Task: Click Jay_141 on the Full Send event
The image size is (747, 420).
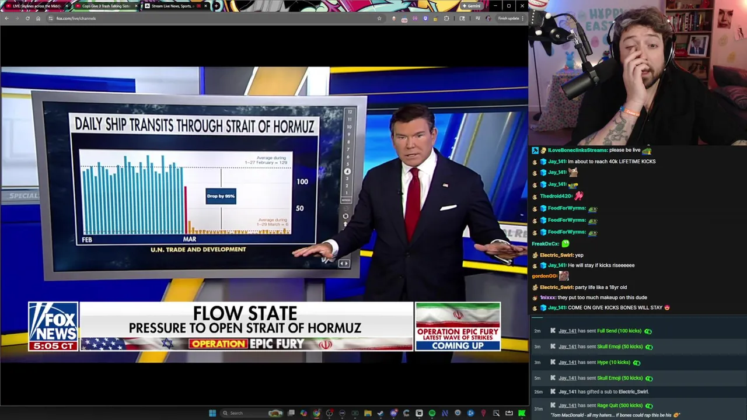Action: click(567, 331)
